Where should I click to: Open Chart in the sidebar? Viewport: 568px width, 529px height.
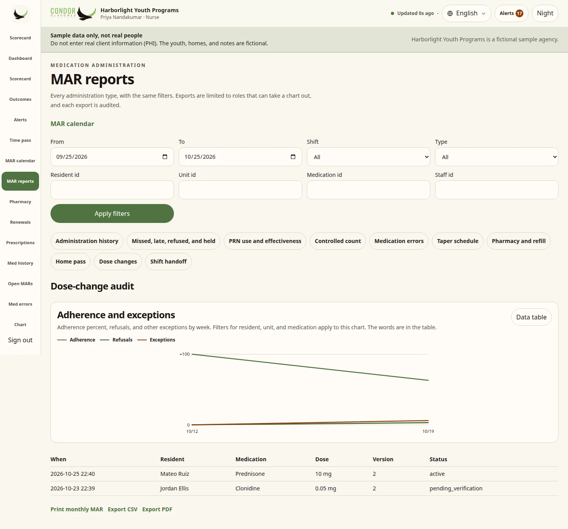click(20, 325)
